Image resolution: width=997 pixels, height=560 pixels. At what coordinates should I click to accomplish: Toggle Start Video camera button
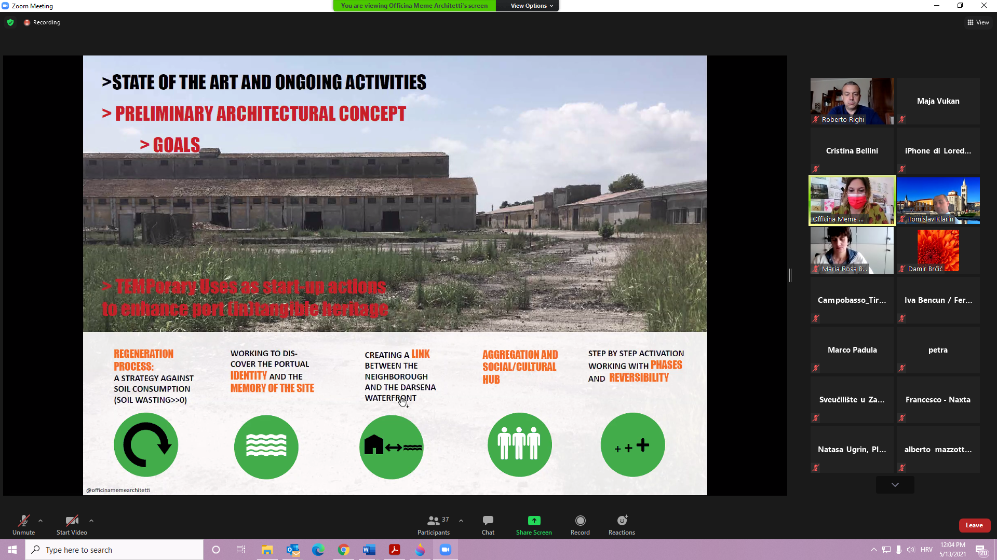click(x=72, y=521)
